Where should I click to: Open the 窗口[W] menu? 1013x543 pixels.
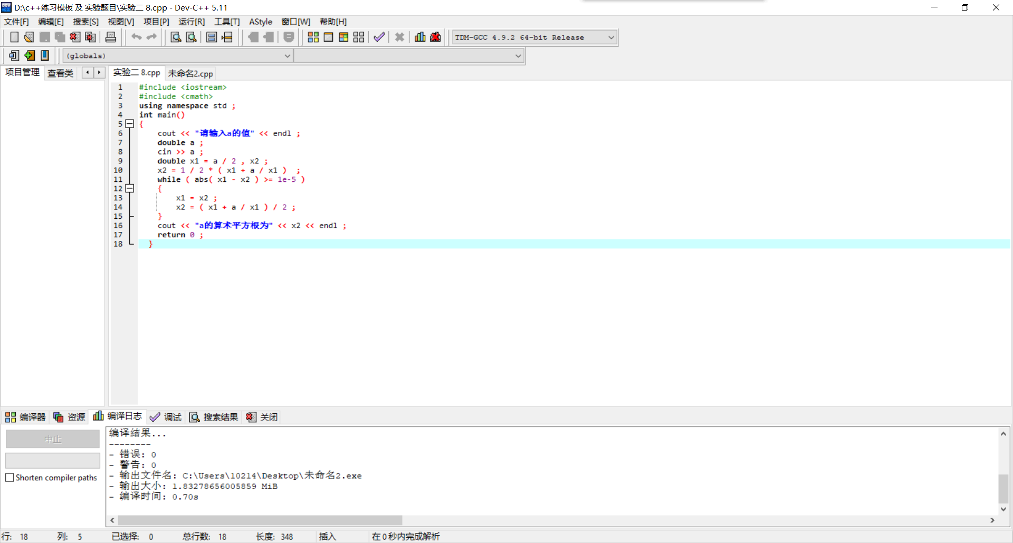coord(296,22)
